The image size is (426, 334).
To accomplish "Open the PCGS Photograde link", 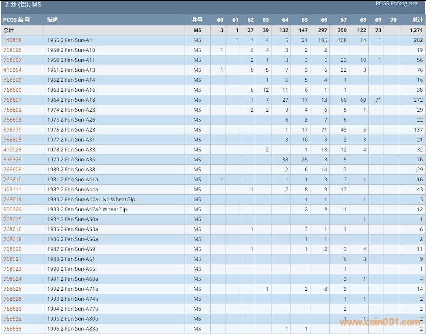I will (x=397, y=3).
